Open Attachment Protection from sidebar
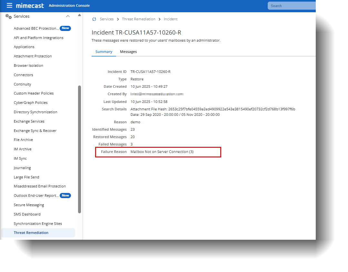This screenshot has height=272, width=348. (33, 56)
